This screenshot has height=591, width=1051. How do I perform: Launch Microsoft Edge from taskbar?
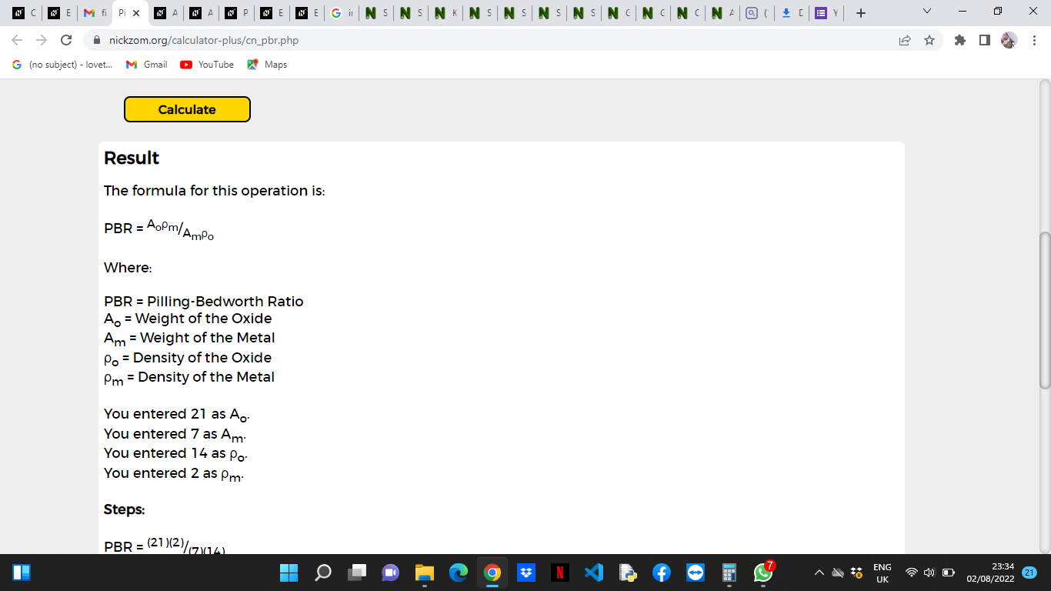pyautogui.click(x=459, y=573)
